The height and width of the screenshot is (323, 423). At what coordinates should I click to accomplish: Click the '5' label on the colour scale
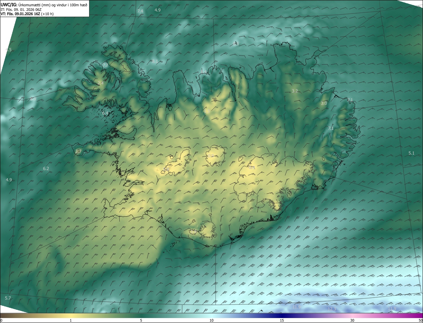click(x=141, y=320)
